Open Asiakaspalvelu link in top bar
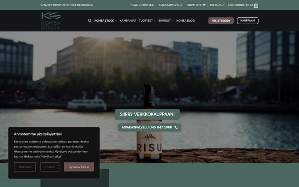299x187 pixels. (x=170, y=5)
